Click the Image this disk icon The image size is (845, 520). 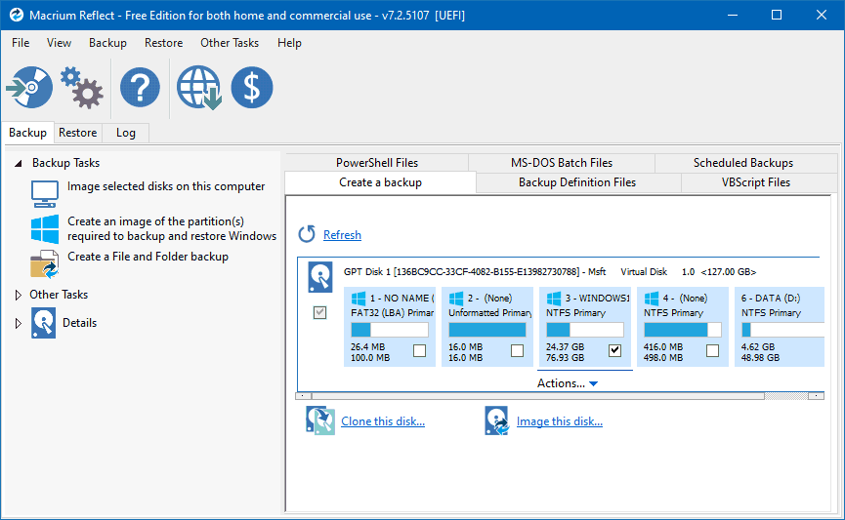(496, 420)
